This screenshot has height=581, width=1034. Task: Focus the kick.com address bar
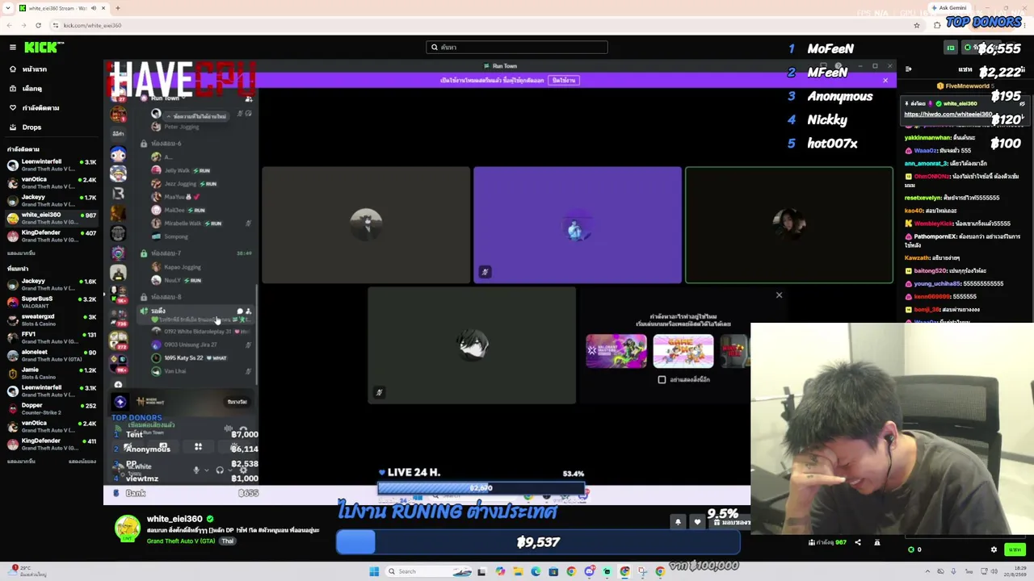485,25
